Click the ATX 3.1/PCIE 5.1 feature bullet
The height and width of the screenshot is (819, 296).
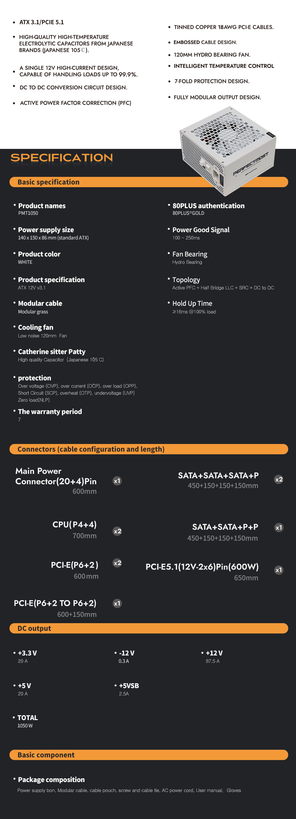(42, 22)
